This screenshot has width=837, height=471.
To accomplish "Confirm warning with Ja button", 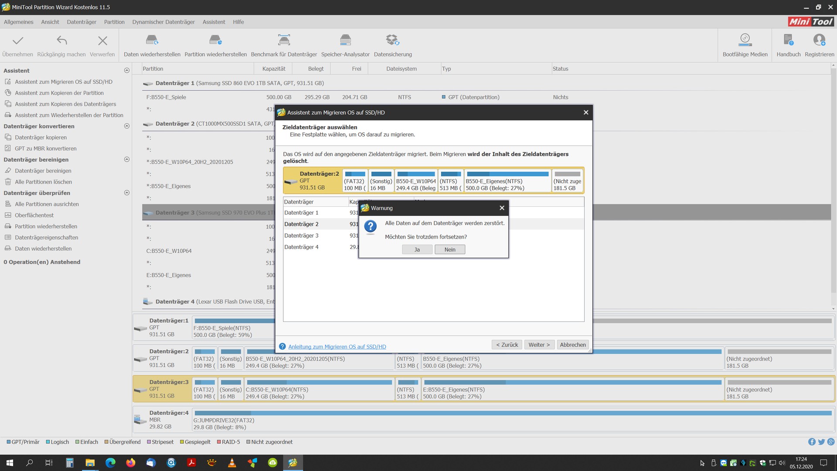I will (x=417, y=249).
